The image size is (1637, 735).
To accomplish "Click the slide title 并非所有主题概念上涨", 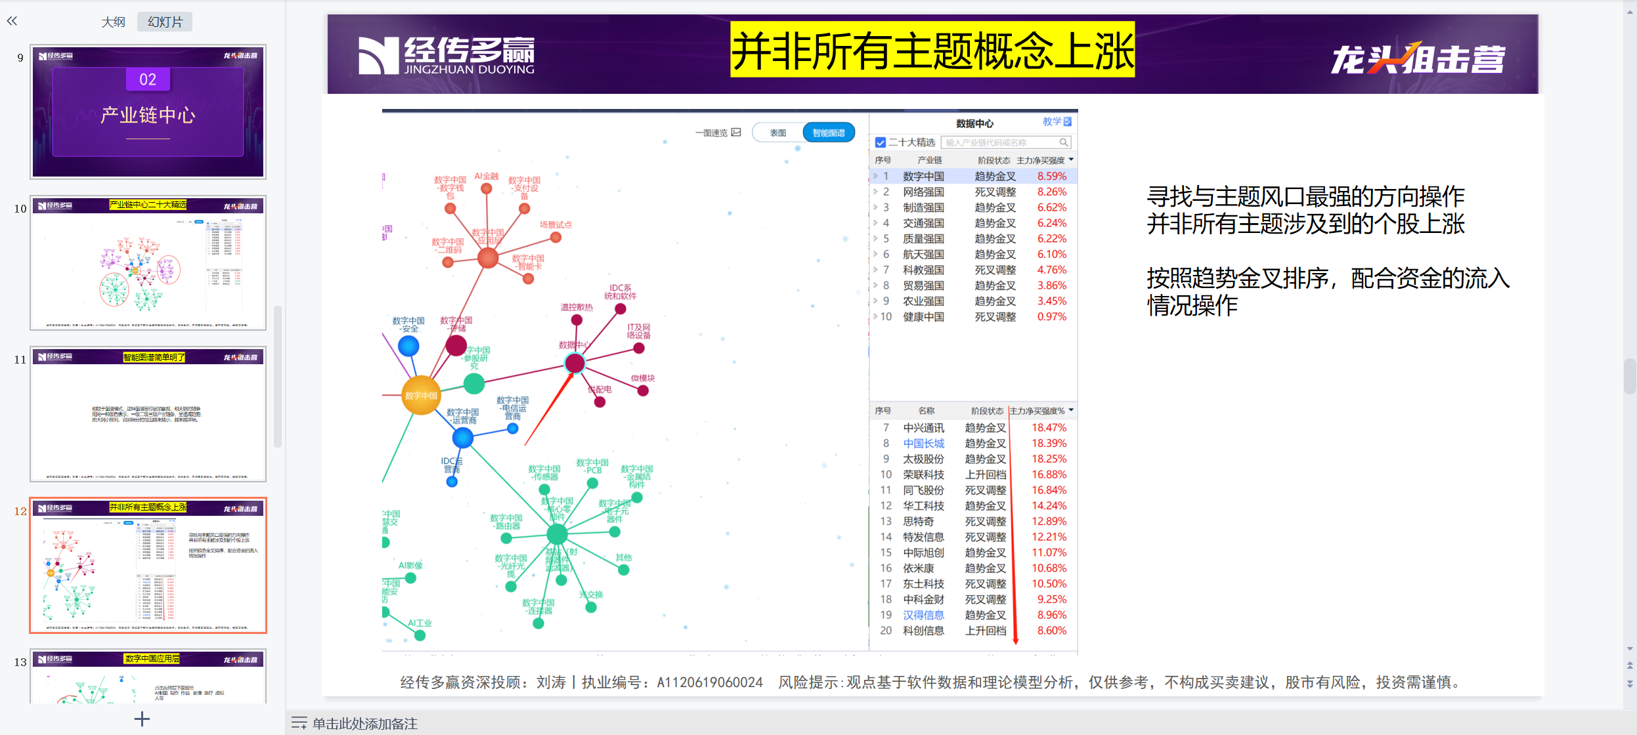I will pyautogui.click(x=932, y=50).
